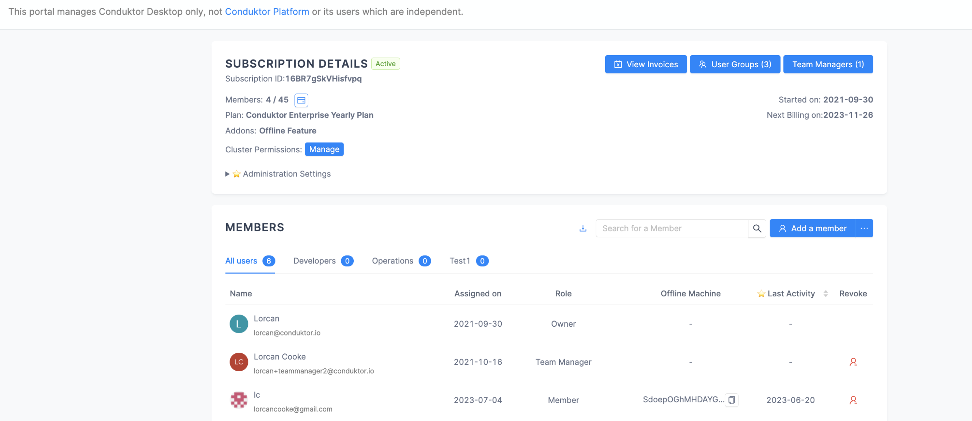Click the red LC avatar
The height and width of the screenshot is (421, 972).
click(239, 362)
